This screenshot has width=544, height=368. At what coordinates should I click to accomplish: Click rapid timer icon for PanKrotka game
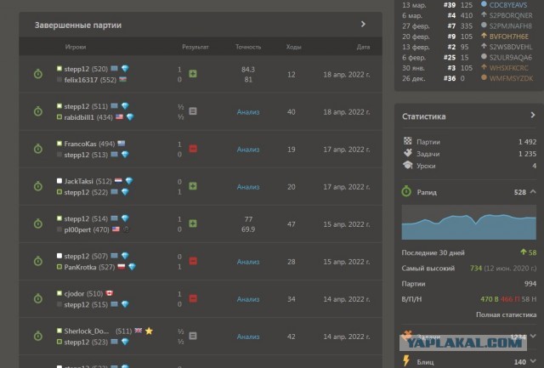click(x=38, y=261)
